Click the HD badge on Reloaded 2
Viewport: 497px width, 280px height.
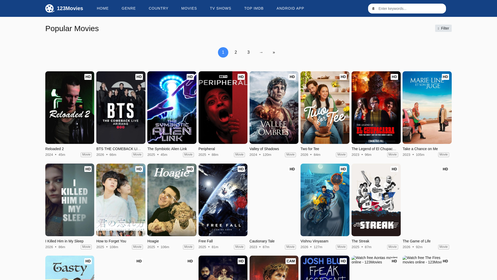click(x=88, y=77)
